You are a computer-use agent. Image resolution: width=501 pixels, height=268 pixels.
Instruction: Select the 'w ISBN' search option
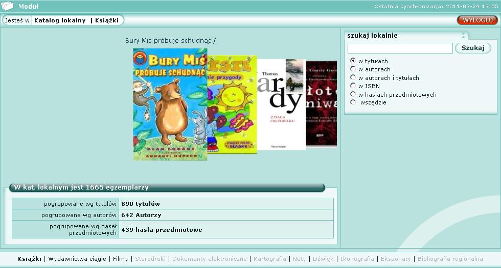point(353,86)
